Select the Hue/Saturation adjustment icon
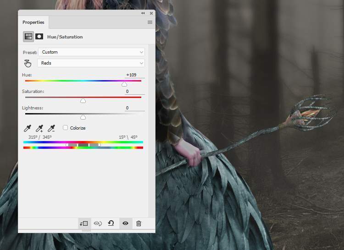This screenshot has height=250, width=344. (x=28, y=37)
